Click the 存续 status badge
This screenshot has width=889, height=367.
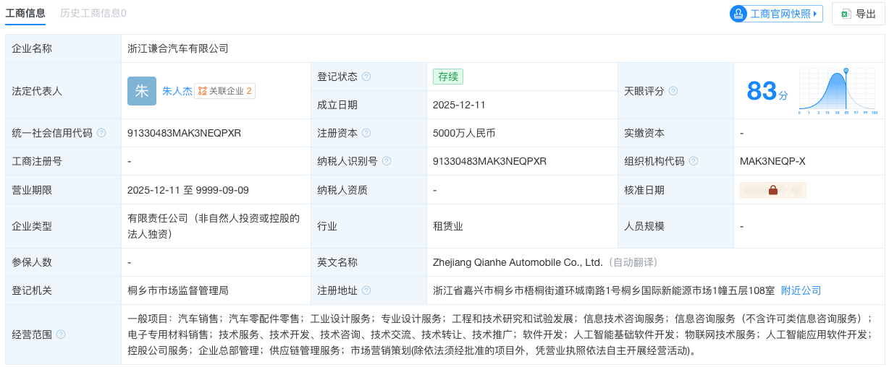coord(447,77)
